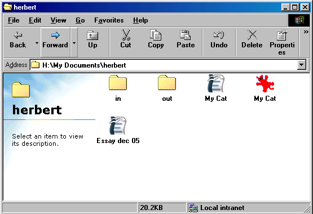Click the herbert heading in the left pane
This screenshot has height=214, width=313.
pyautogui.click(x=37, y=110)
